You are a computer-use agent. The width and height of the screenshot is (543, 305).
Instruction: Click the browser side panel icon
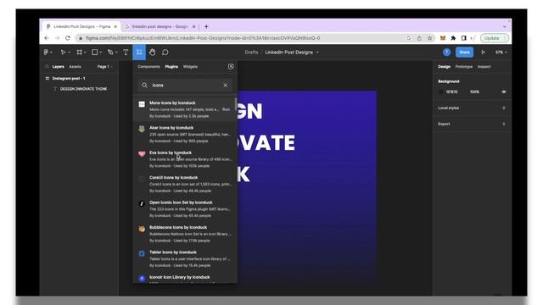point(464,38)
